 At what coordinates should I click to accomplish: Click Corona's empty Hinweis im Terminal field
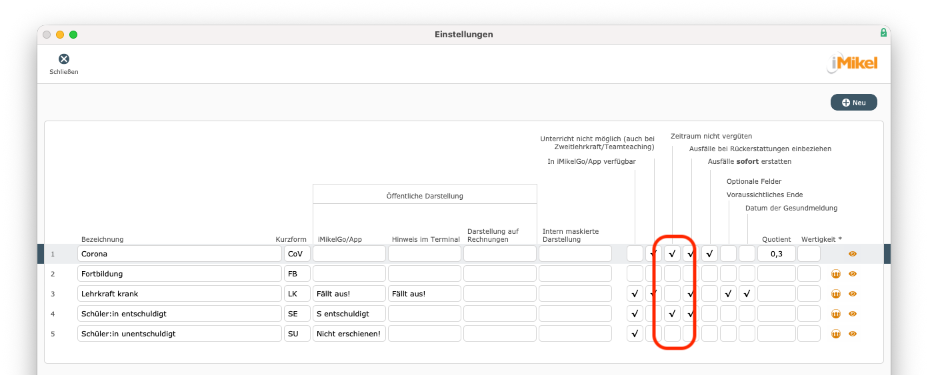coord(425,254)
